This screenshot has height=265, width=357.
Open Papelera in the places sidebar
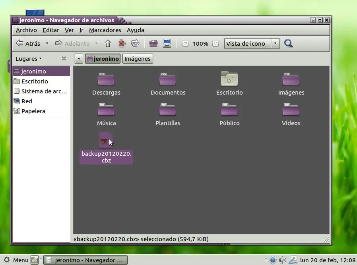click(41, 111)
